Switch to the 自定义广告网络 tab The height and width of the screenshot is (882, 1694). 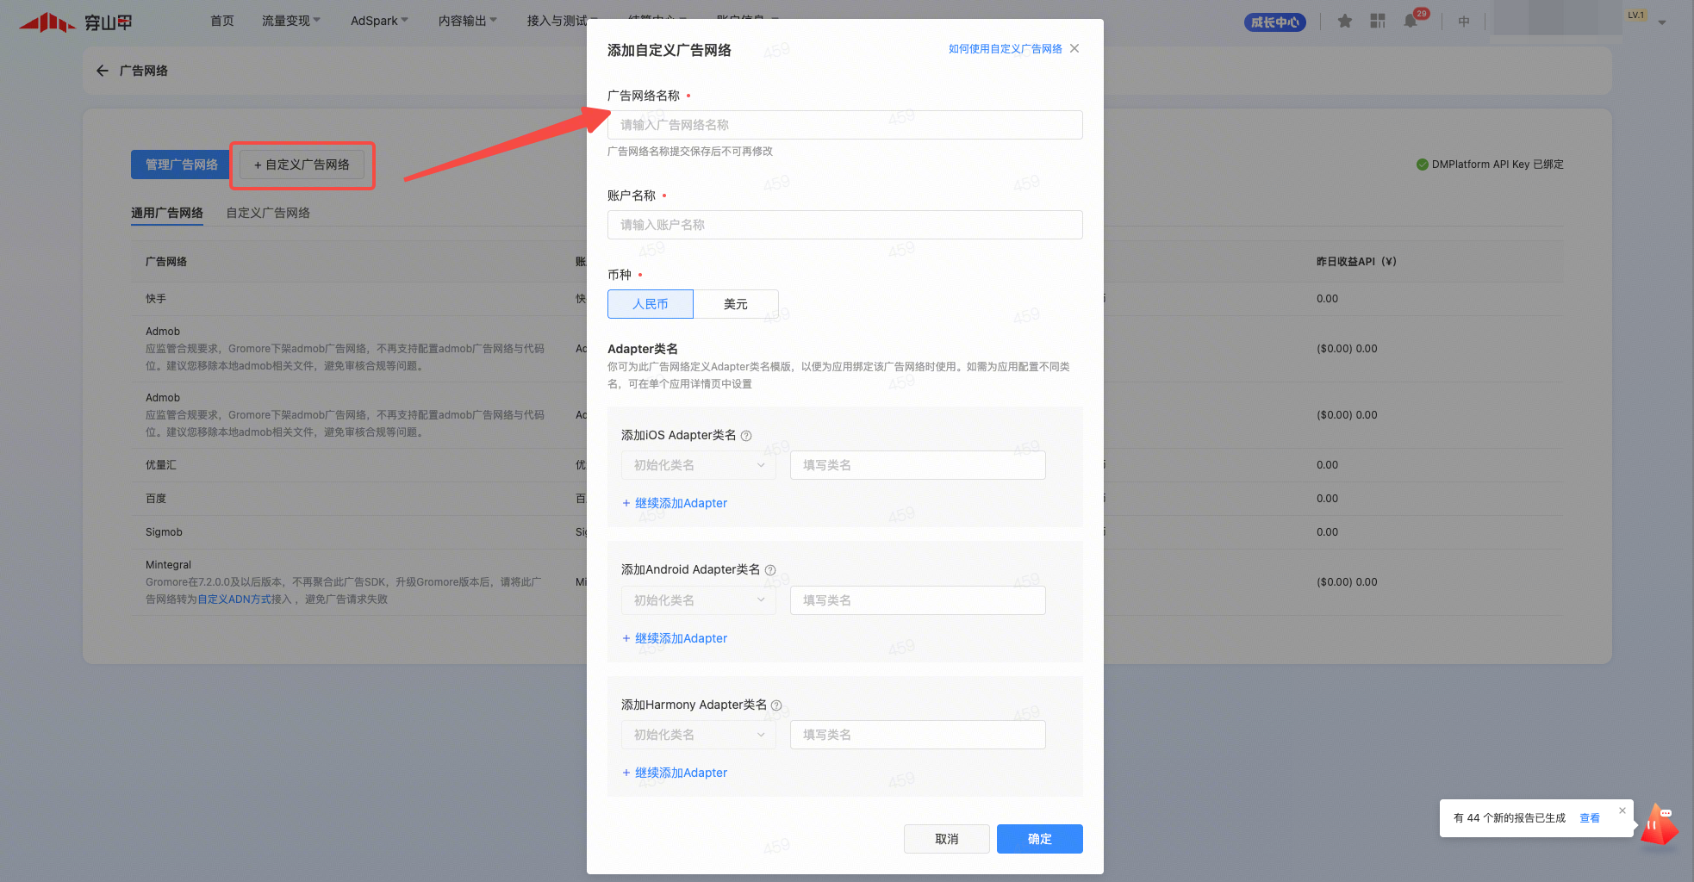268,213
